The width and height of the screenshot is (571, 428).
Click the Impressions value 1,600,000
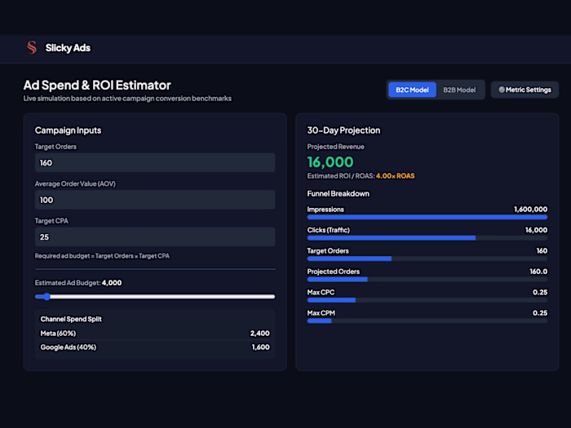530,210
